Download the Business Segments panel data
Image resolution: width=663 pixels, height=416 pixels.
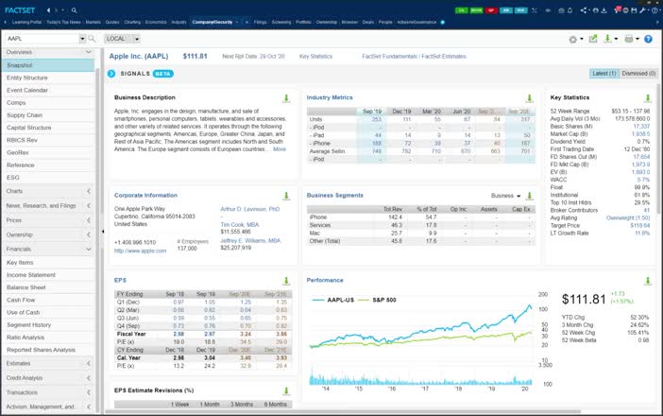click(x=529, y=196)
